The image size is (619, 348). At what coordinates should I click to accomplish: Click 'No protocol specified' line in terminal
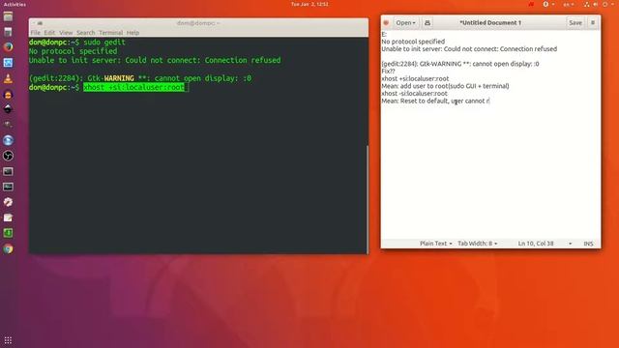coord(74,51)
